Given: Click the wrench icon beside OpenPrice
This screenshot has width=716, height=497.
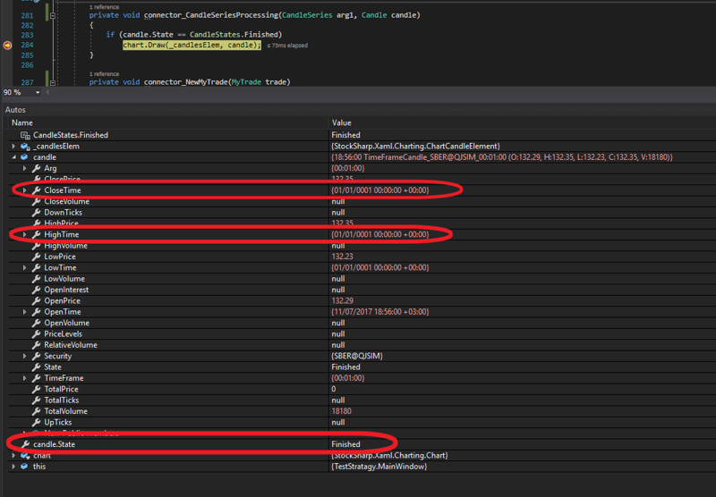Looking at the screenshot, I should click(x=37, y=301).
